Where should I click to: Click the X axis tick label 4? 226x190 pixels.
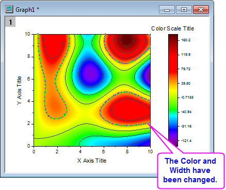pos(80,151)
